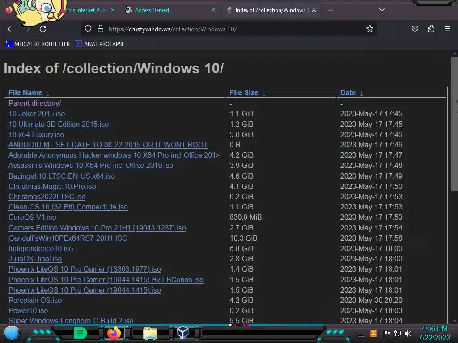Sort by Date descending arrow
The width and height of the screenshot is (458, 343).
pos(361,93)
